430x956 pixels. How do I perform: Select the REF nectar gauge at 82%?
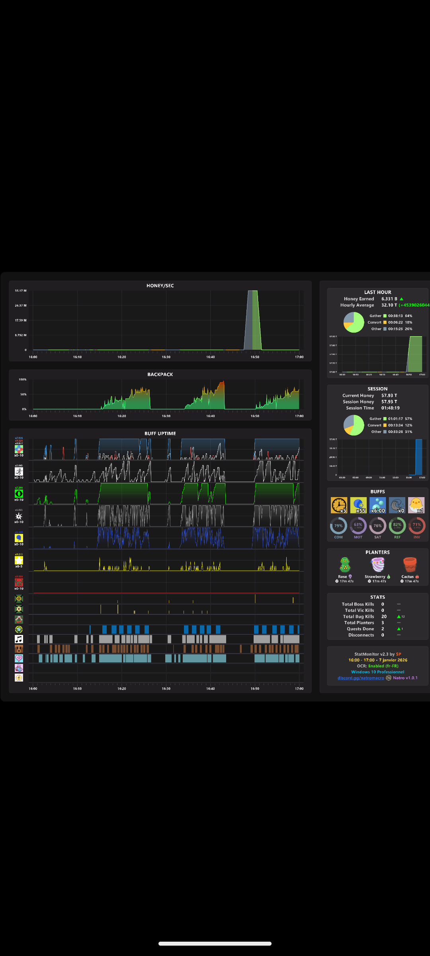[x=397, y=526]
